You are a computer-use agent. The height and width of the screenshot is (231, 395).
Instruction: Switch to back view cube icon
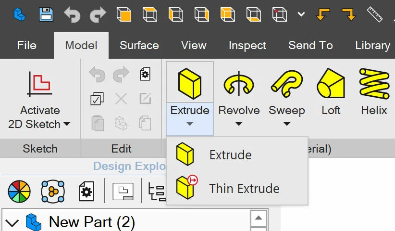(228, 14)
